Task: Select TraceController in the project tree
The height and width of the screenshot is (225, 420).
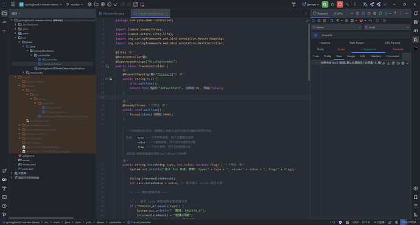Action: (52, 64)
